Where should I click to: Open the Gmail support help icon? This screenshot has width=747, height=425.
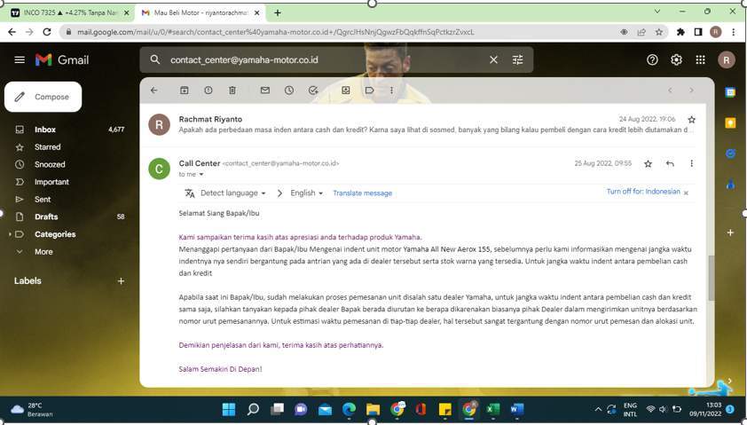tap(652, 59)
